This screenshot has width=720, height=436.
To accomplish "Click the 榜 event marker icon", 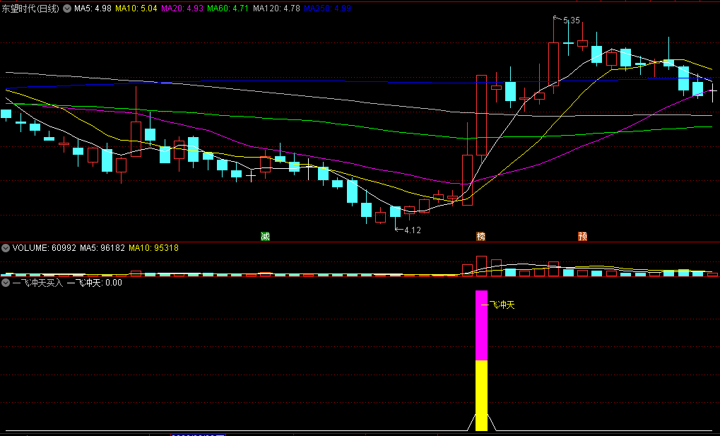I will click(x=480, y=236).
